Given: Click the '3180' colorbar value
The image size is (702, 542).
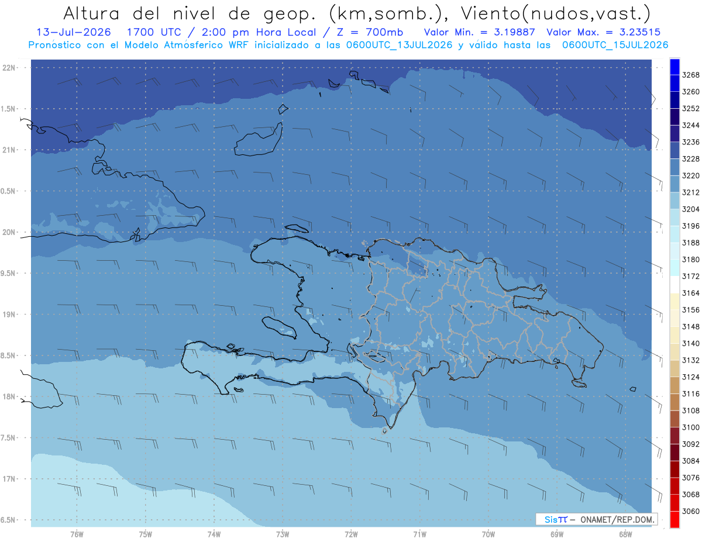Looking at the screenshot, I should coord(691,260).
